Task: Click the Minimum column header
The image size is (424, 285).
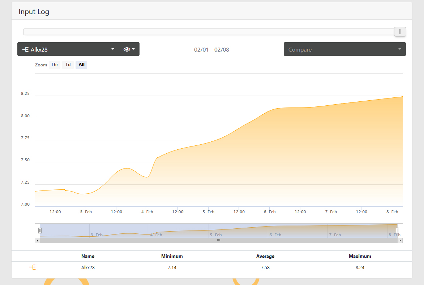Action: (172, 256)
